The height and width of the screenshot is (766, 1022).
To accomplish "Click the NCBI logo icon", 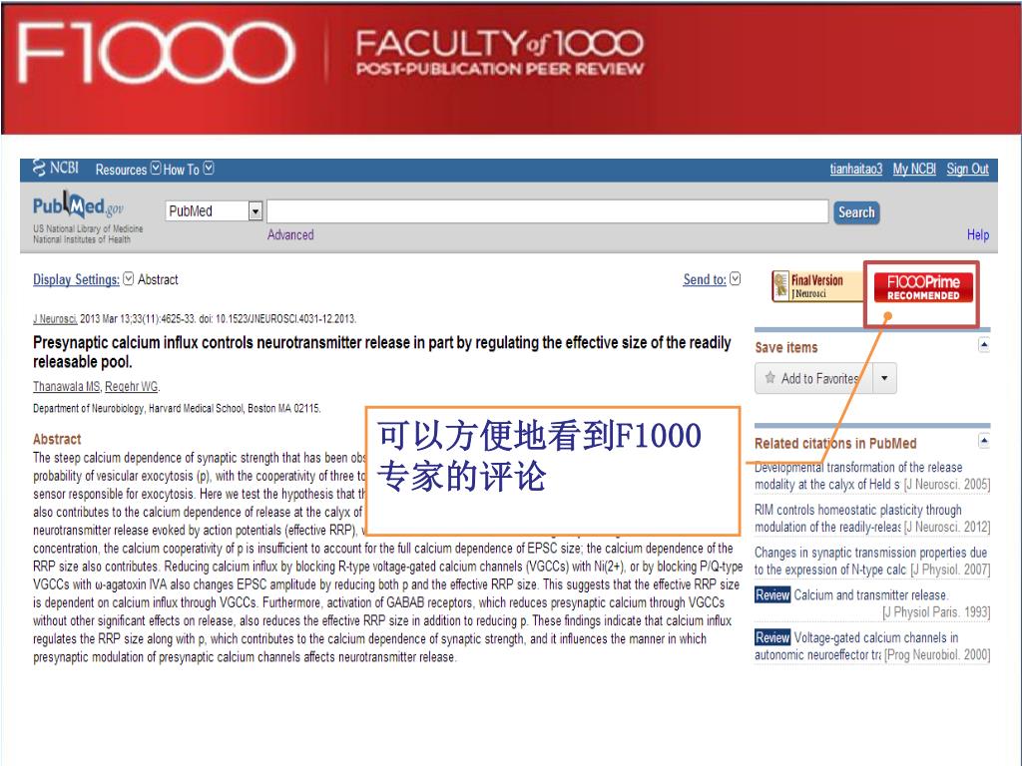I will click(x=39, y=168).
